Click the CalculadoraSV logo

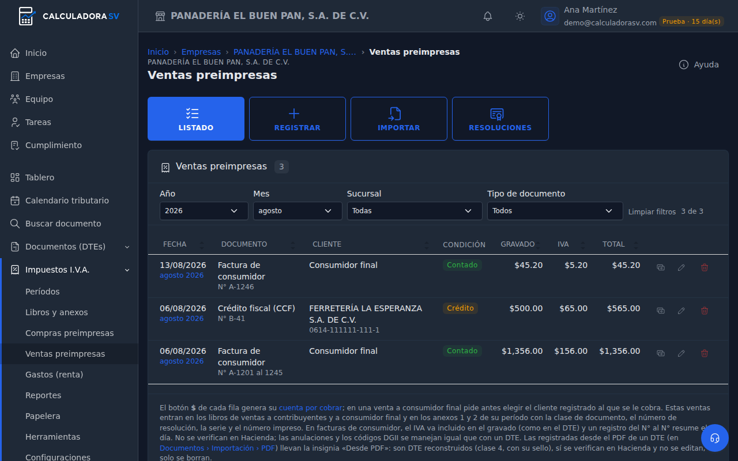click(x=69, y=16)
